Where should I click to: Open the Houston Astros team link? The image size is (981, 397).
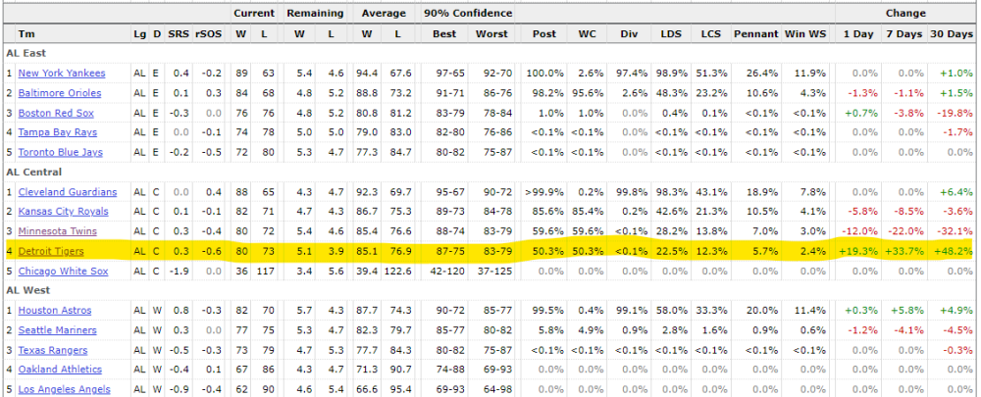point(55,311)
